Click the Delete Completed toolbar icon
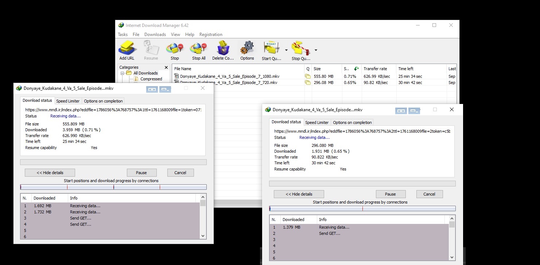 (x=223, y=48)
